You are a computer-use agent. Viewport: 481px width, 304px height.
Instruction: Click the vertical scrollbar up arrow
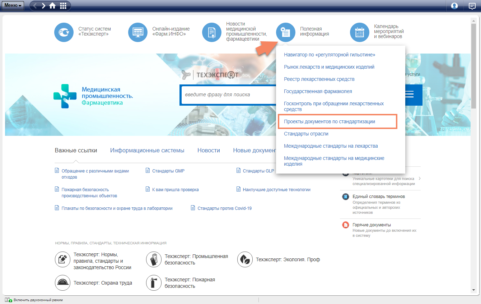[x=473, y=20]
